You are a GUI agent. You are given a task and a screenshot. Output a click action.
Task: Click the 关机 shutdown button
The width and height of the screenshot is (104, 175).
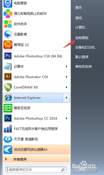click(x=82, y=170)
